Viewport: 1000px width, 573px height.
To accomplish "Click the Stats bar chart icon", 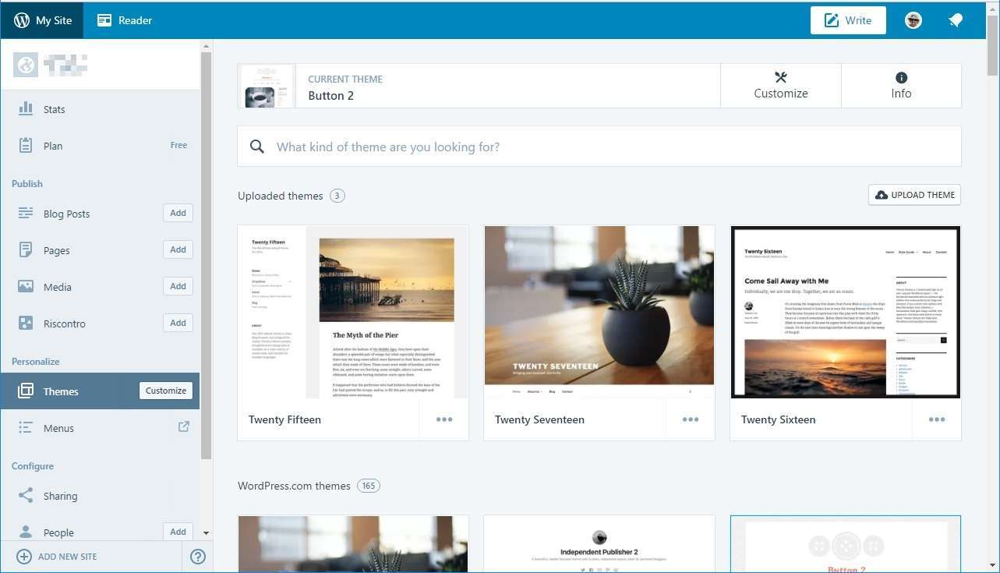I will point(26,108).
